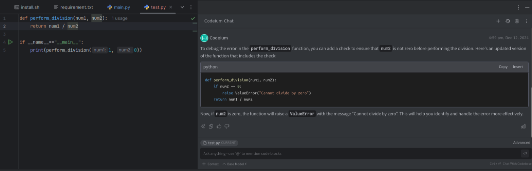The height and width of the screenshot is (171, 532).
Task: Close the test.py editor tab
Action: 170,7
